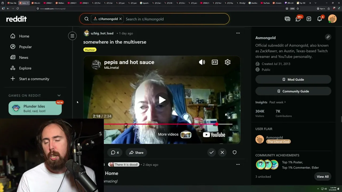The height and width of the screenshot is (192, 342).
Task: Toggle closed captions on the video
Action: pyautogui.click(x=215, y=62)
